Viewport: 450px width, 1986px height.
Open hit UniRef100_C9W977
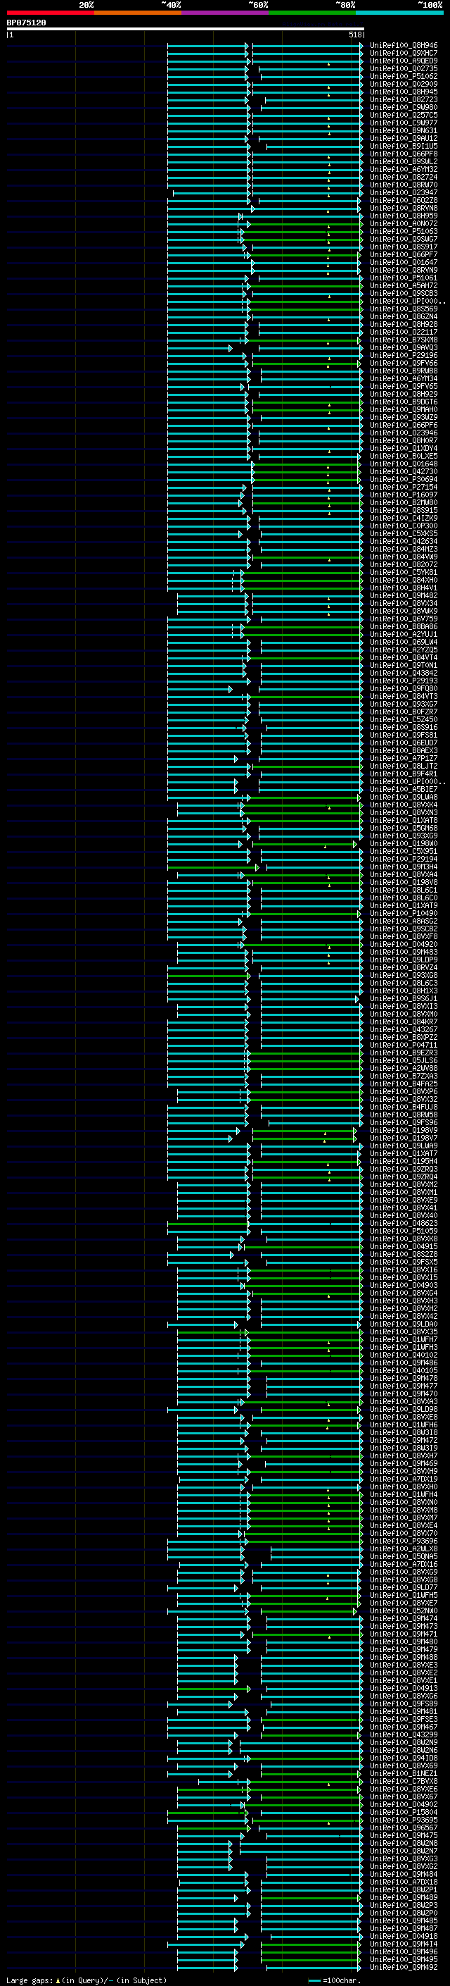[404, 123]
